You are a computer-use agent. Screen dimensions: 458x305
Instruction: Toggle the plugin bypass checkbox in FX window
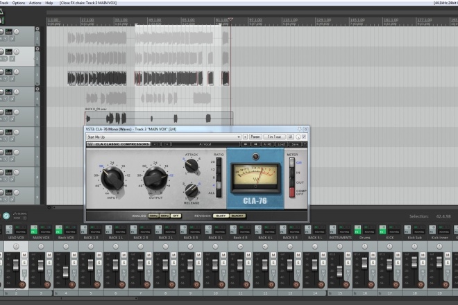click(304, 137)
